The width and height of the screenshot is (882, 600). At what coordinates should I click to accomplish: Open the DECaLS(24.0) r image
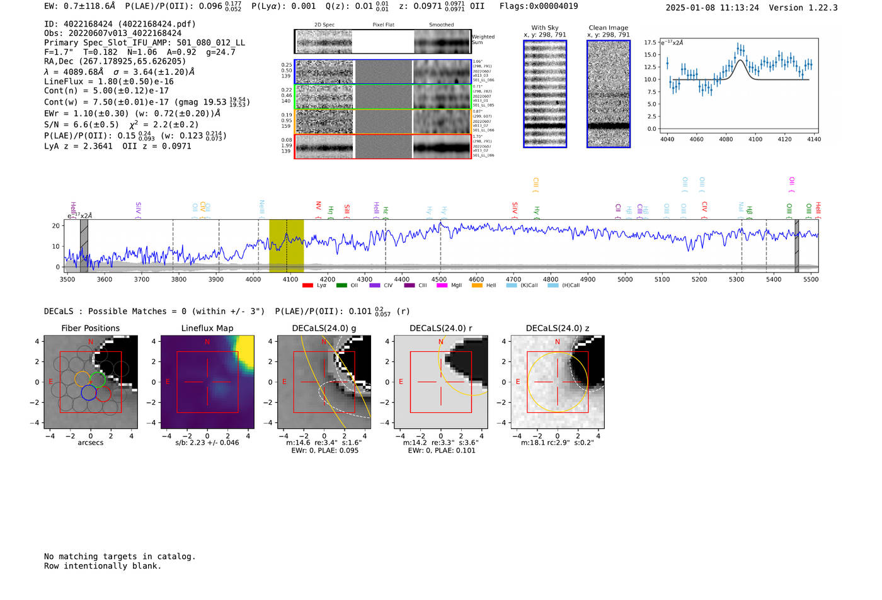click(441, 382)
